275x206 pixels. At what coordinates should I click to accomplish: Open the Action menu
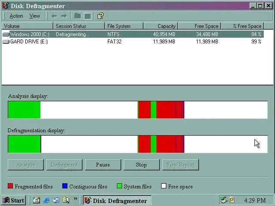click(x=16, y=16)
